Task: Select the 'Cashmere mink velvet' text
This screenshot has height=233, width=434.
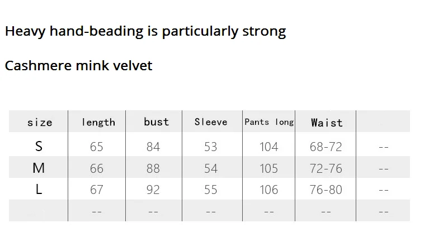Action: point(79,66)
